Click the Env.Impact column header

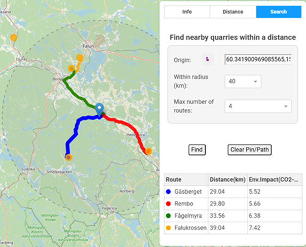(275, 180)
